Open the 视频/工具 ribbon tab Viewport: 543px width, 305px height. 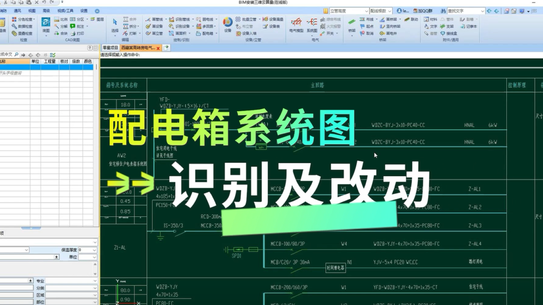tap(66, 11)
